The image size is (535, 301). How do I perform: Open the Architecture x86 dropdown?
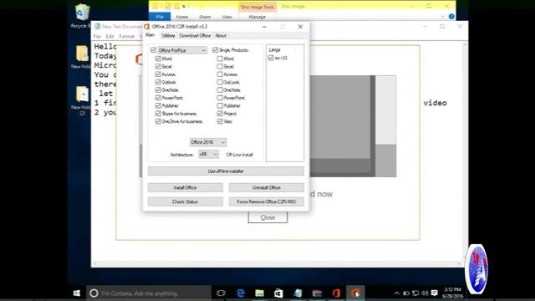click(x=208, y=154)
